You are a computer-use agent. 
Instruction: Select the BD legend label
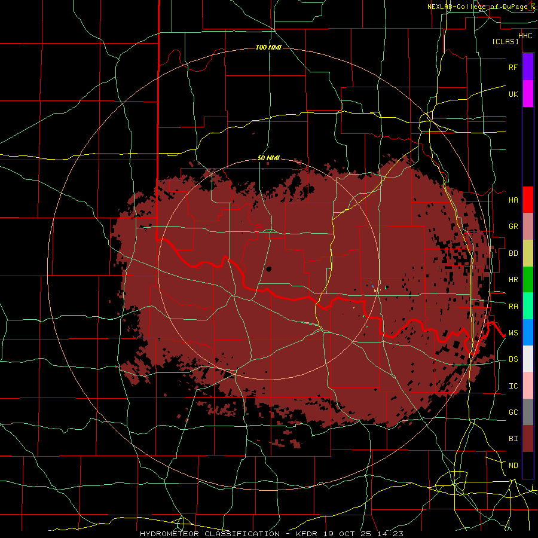pyautogui.click(x=513, y=253)
